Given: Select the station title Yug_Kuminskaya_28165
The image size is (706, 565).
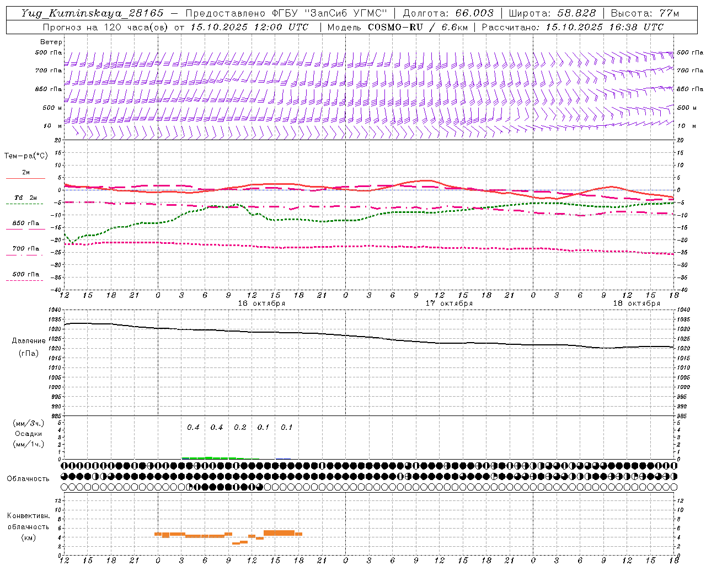Looking at the screenshot, I should coord(92,13).
